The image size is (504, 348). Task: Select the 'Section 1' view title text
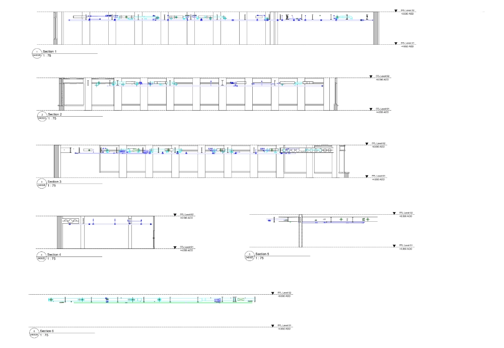(49, 51)
